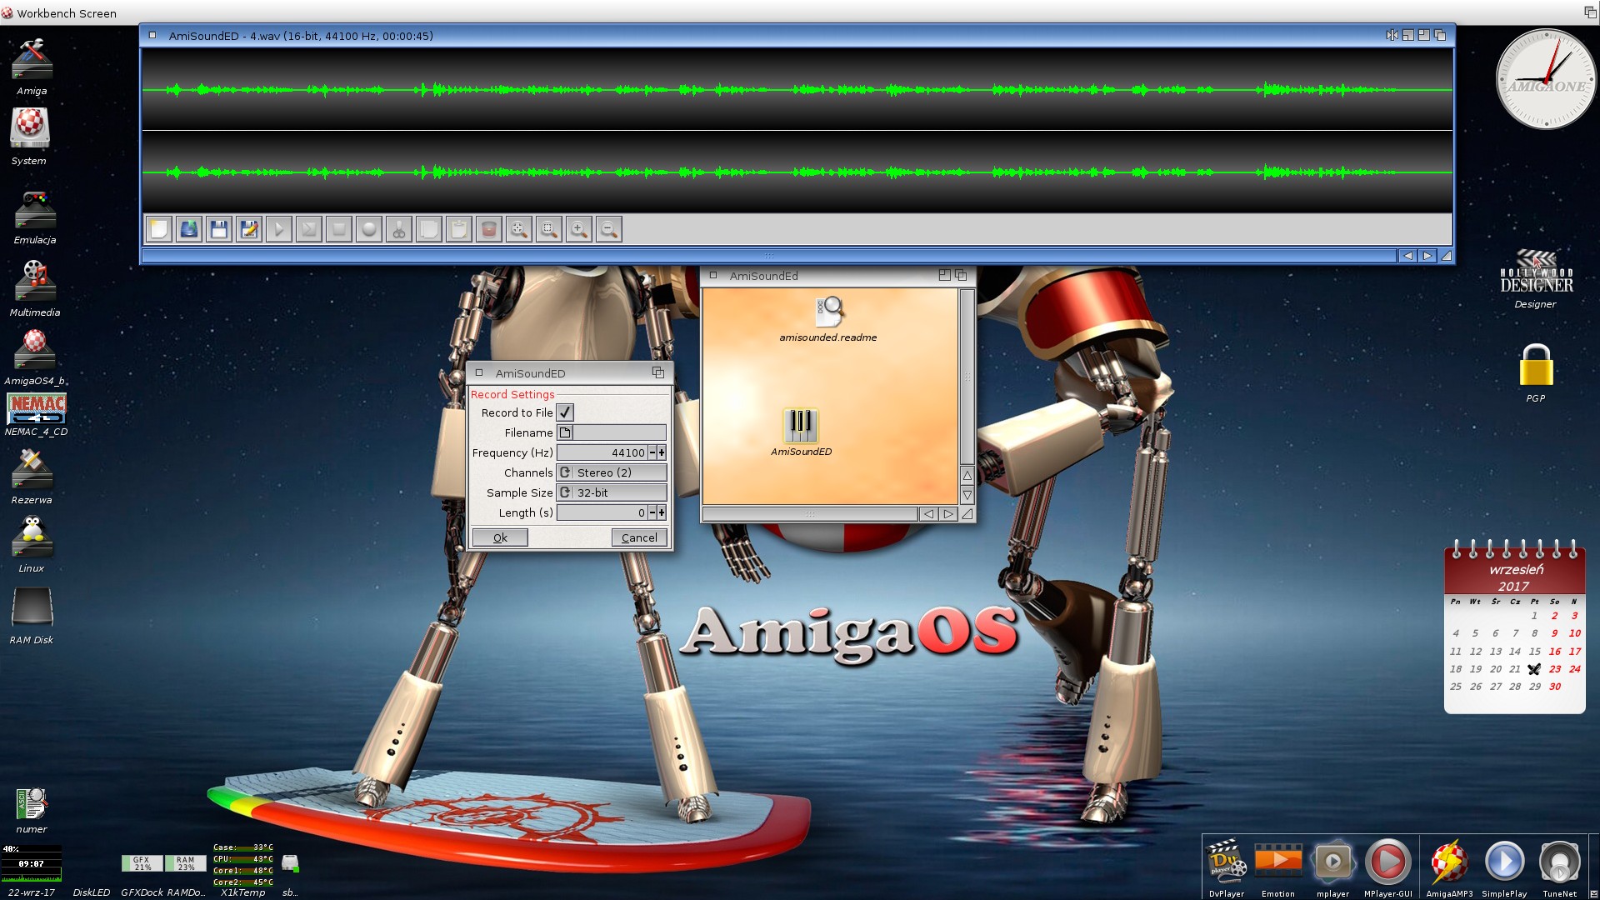Toggle the Record to File checkbox
This screenshot has height=900, width=1600.
point(565,412)
